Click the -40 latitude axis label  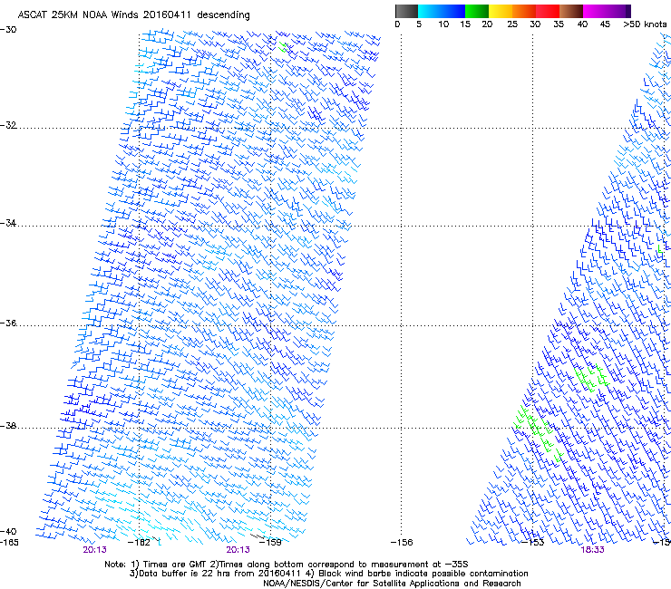[x=8, y=531]
